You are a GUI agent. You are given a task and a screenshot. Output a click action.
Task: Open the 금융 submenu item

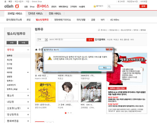[93, 20]
